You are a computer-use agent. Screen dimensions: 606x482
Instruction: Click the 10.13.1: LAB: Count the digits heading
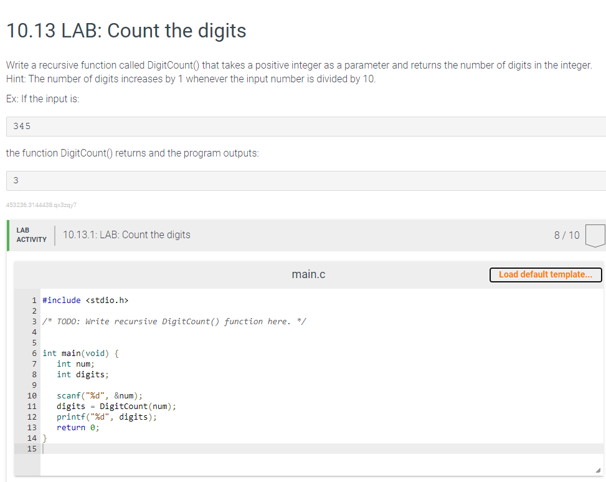[x=126, y=235]
